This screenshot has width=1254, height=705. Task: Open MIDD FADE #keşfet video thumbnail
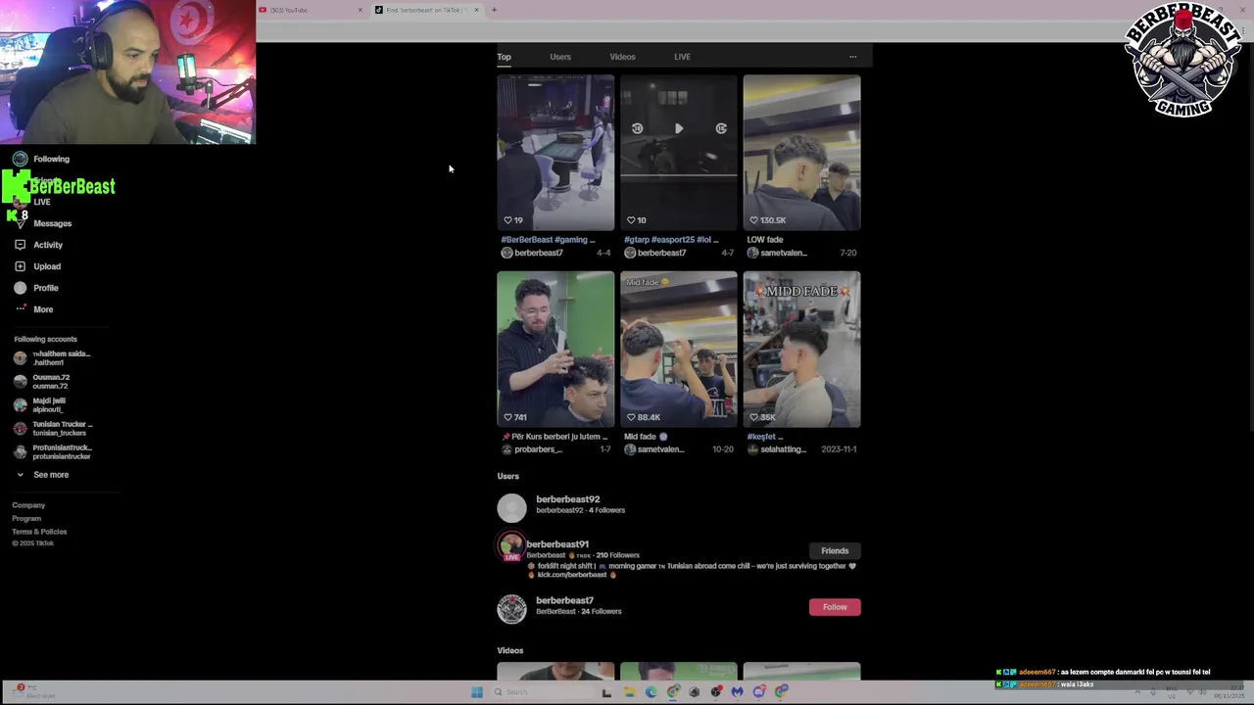click(x=801, y=350)
